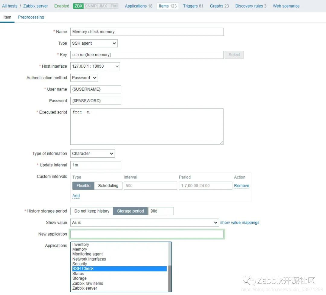Click the IPMI availability badge
326x295 pixels.
(113, 6)
